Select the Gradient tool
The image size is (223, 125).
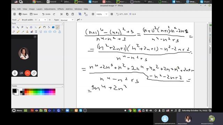click(53, 27)
